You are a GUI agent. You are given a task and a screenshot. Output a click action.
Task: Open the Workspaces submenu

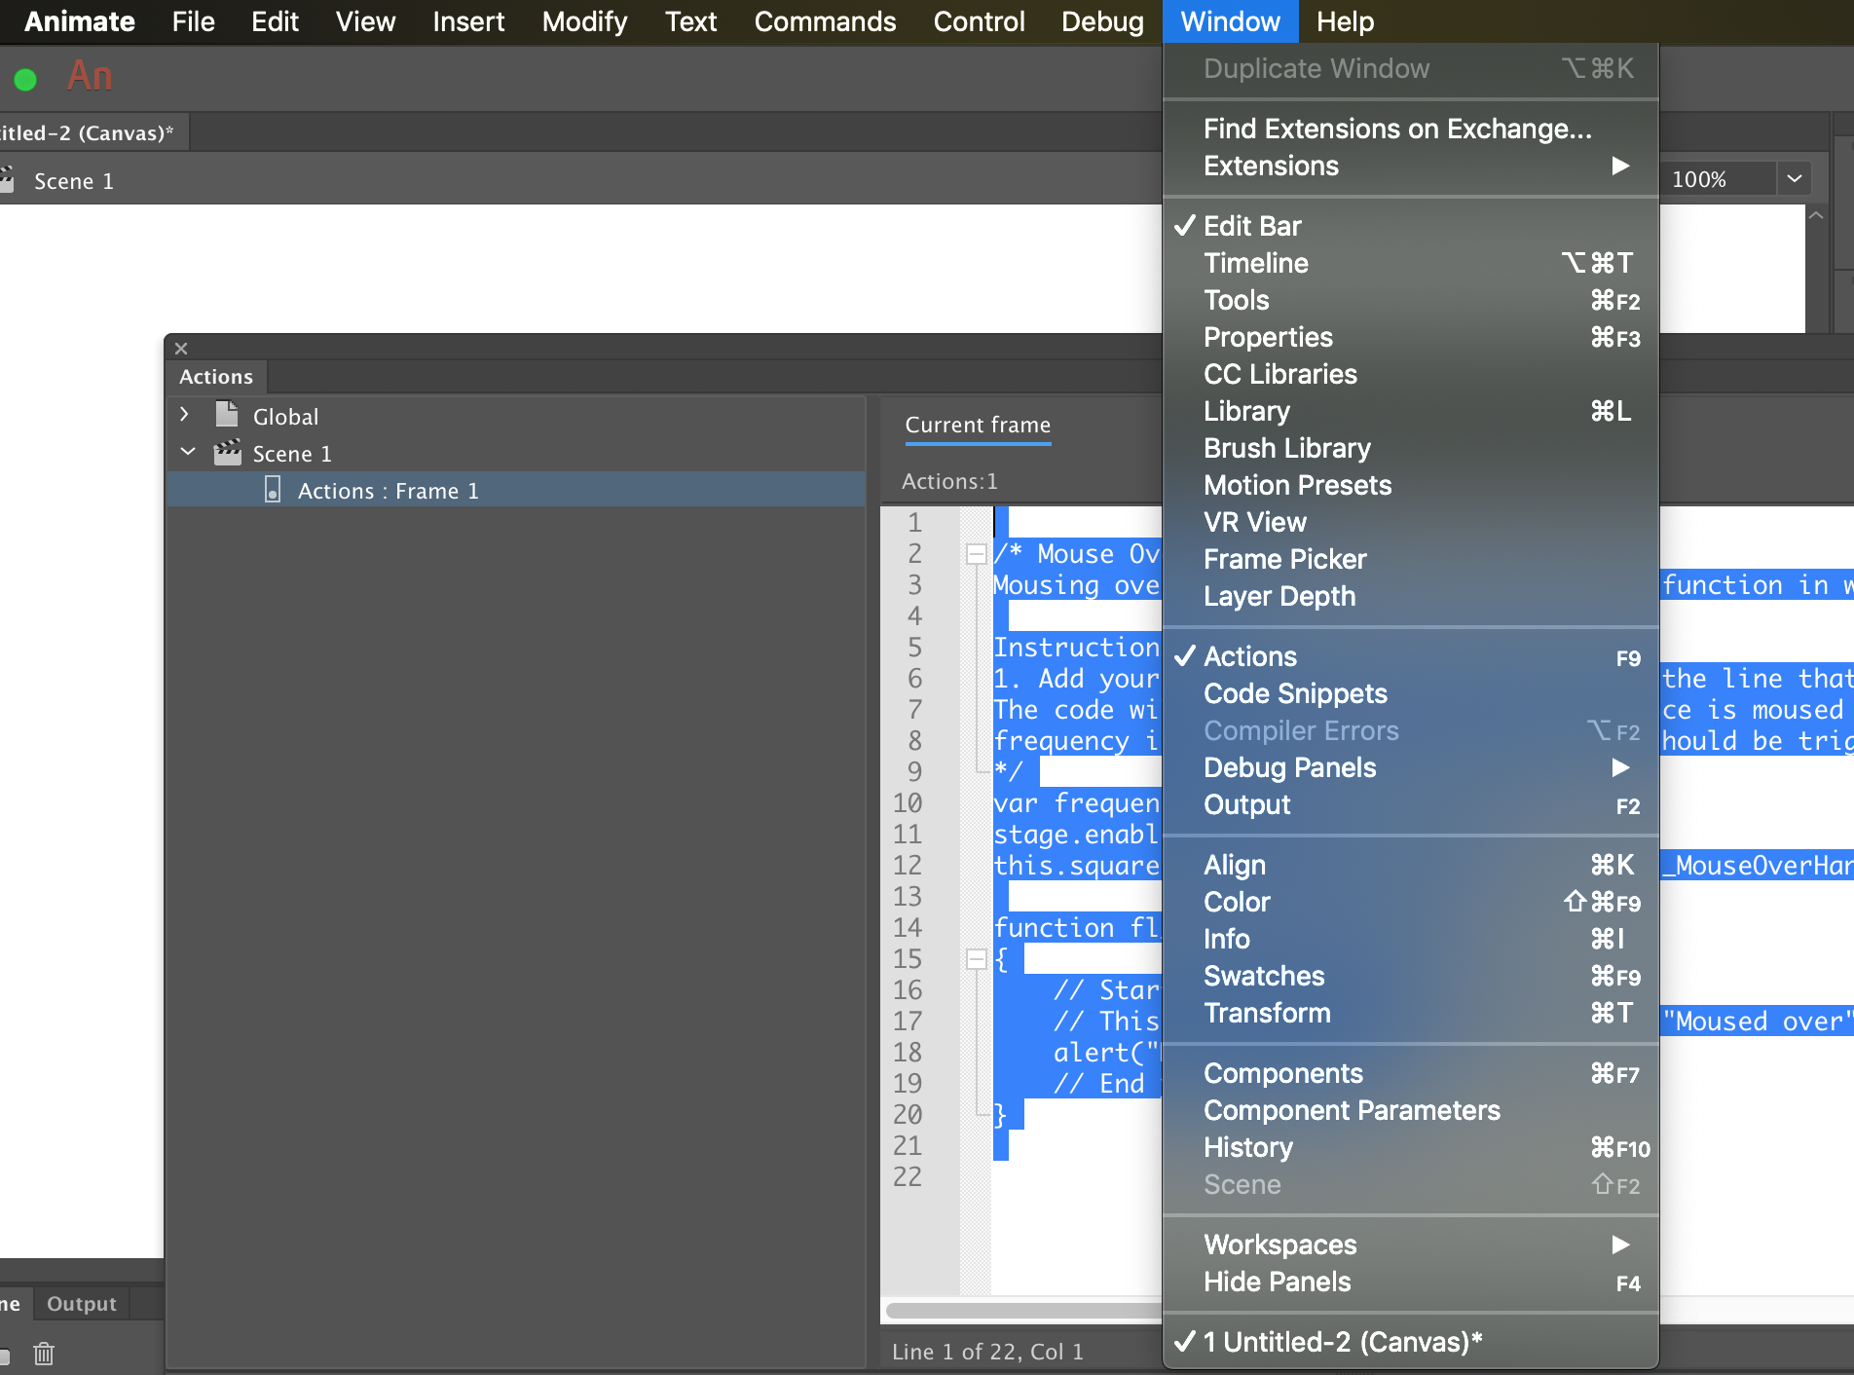pos(1411,1245)
